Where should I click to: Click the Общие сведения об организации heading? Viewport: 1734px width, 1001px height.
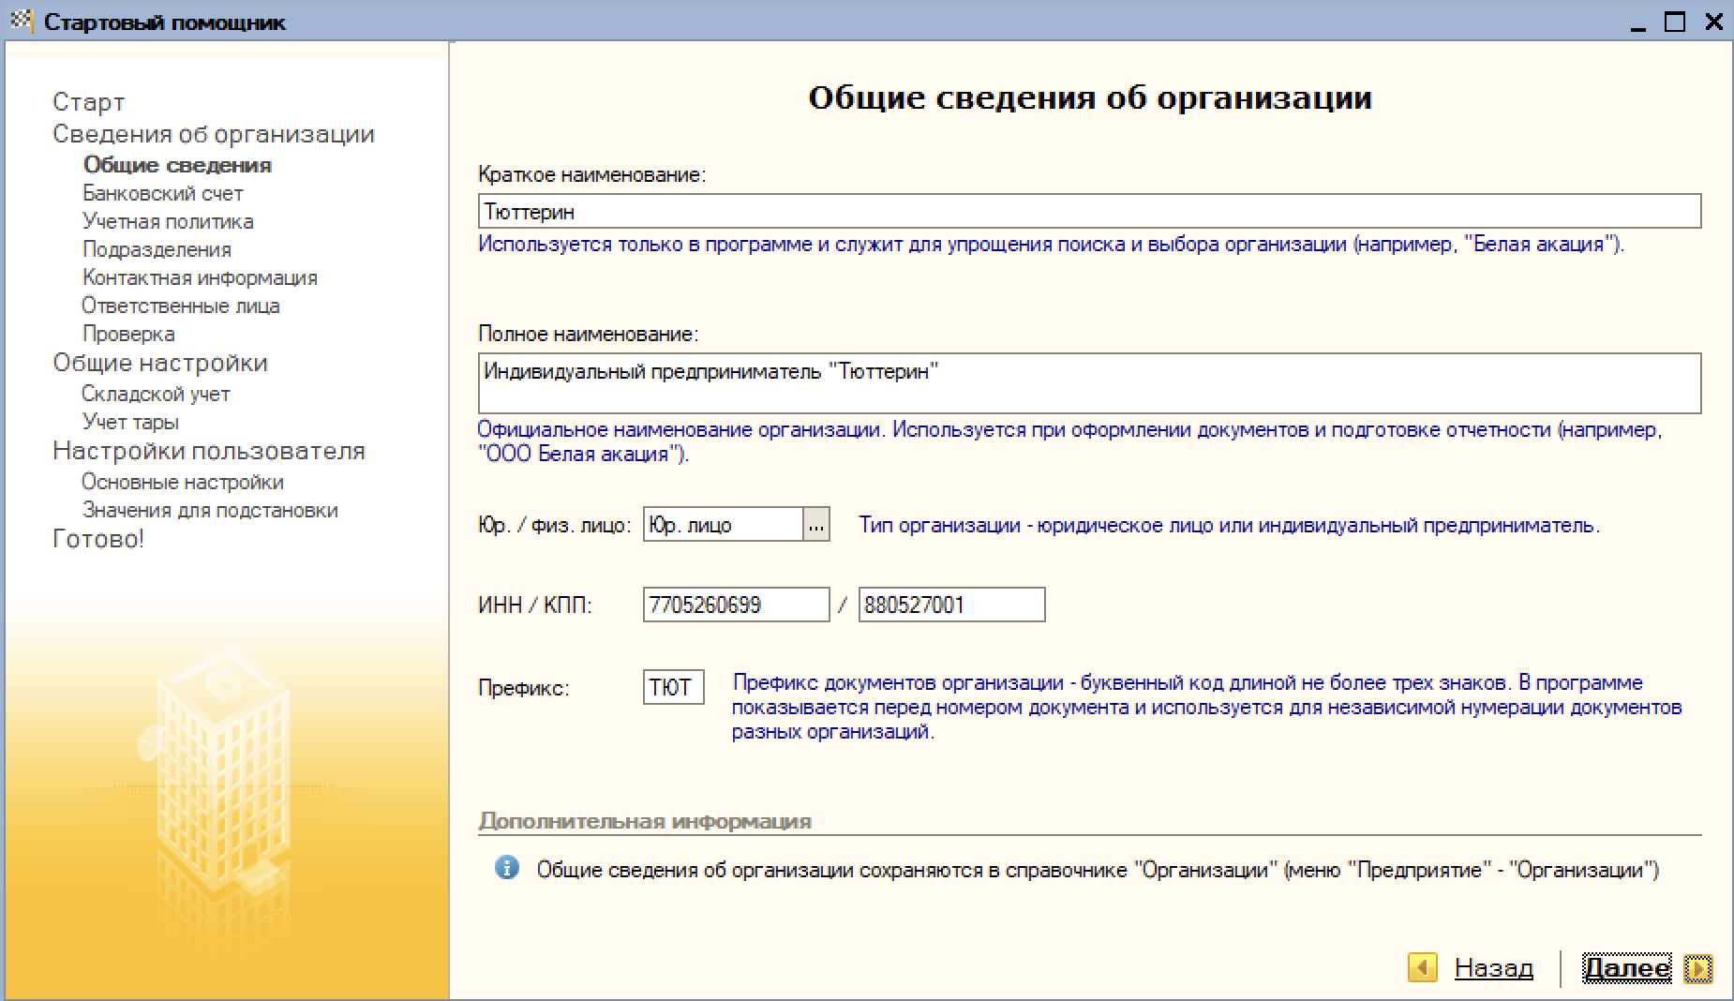coord(1090,97)
